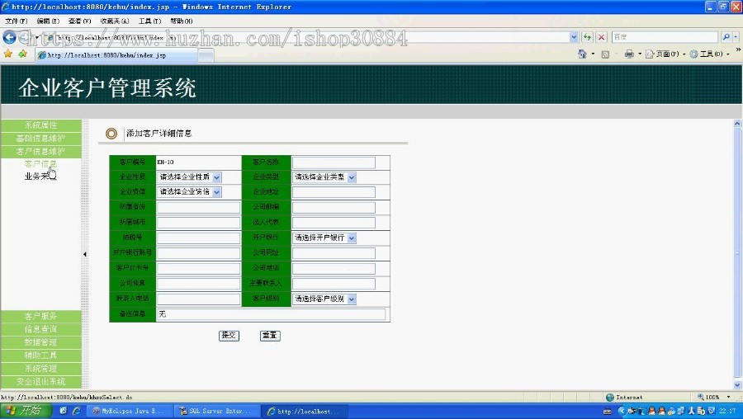Open the 请选择客户级别 dropdown
The height and width of the screenshot is (419, 743).
[324, 299]
